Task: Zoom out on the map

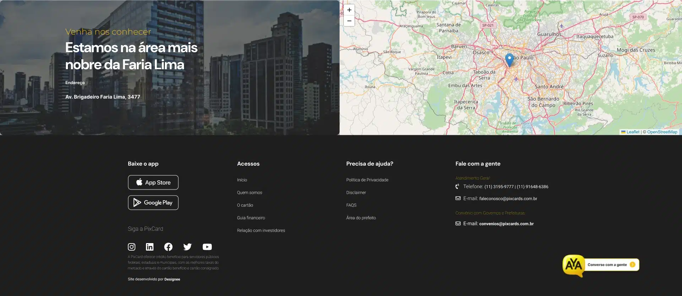Action: click(x=349, y=21)
